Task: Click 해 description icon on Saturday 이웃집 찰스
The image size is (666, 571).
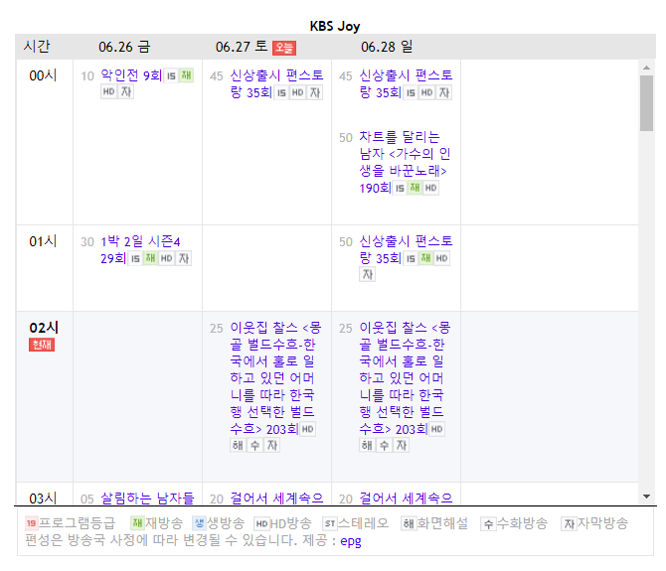Action: 238,445
